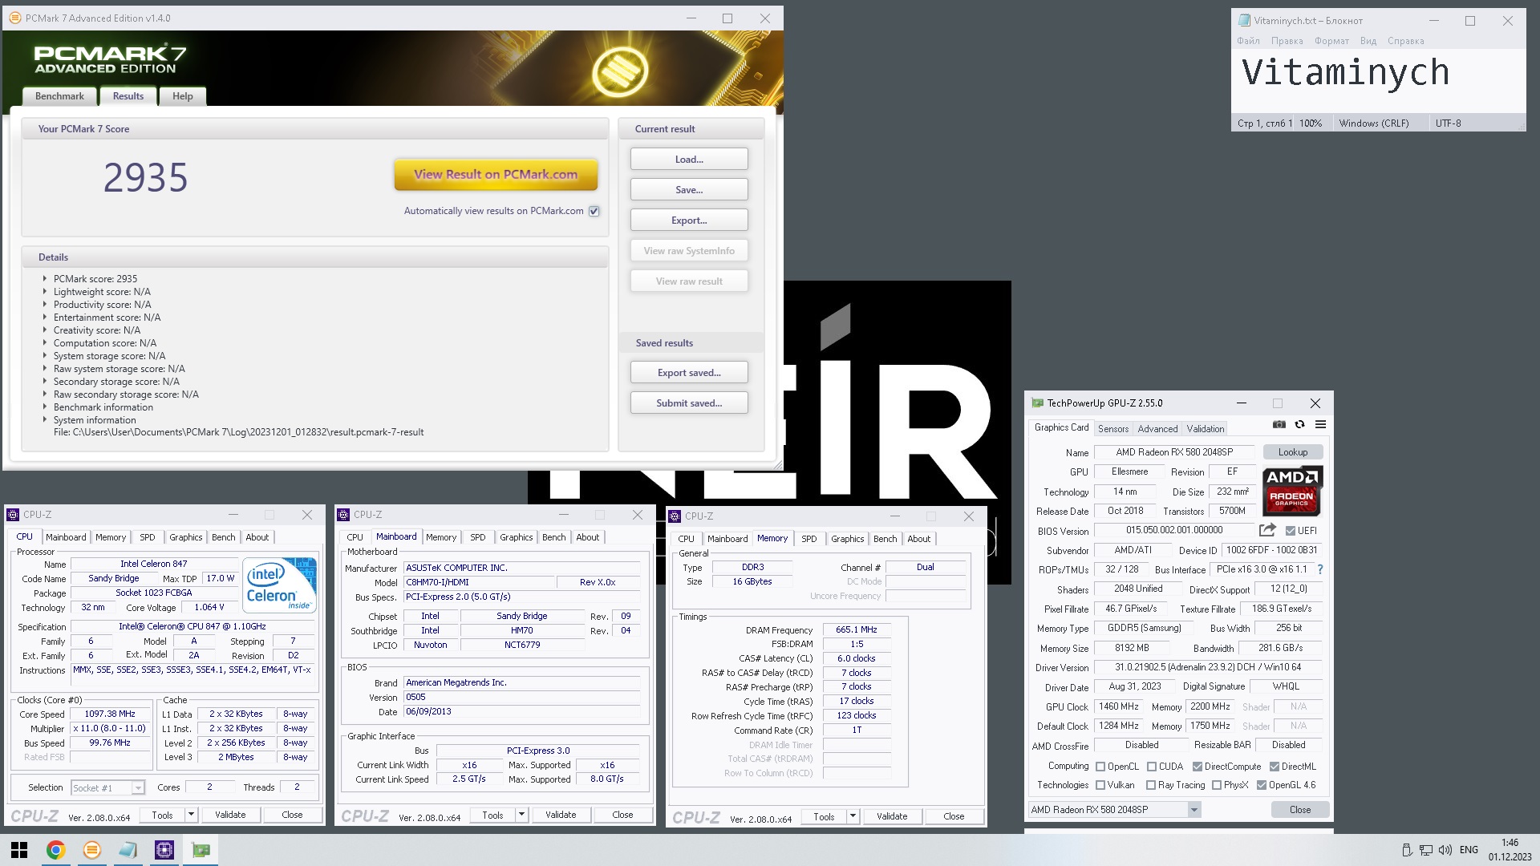
Task: Click the Save... button in PCMark 7
Action: [689, 190]
